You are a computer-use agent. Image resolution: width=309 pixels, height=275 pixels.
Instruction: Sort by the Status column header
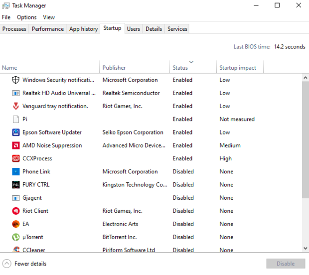193,68
